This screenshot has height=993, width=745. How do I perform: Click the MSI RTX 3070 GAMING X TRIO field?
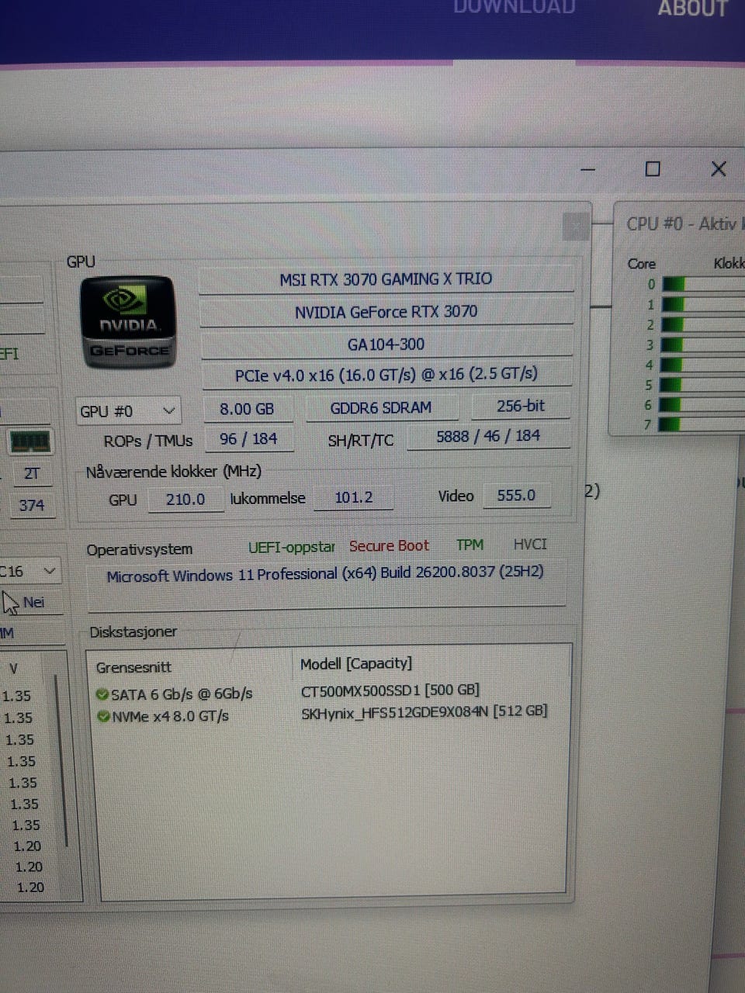[386, 279]
